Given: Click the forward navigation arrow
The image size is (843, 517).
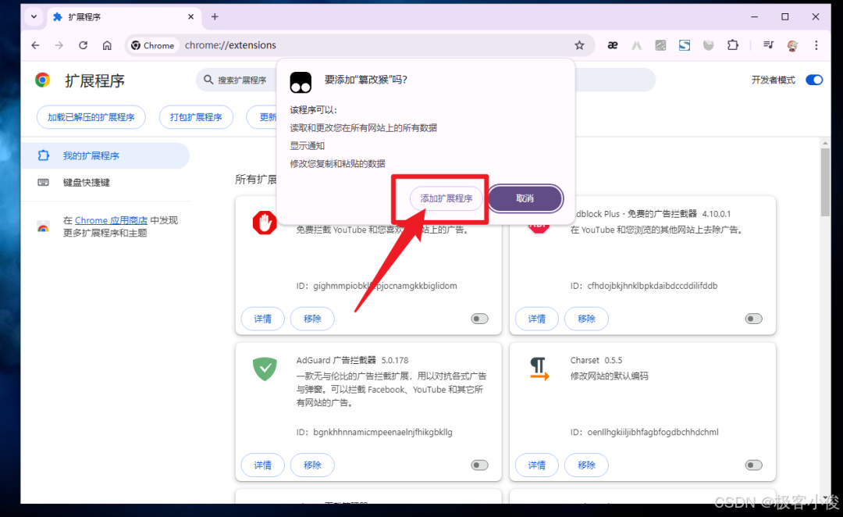Looking at the screenshot, I should tap(59, 45).
